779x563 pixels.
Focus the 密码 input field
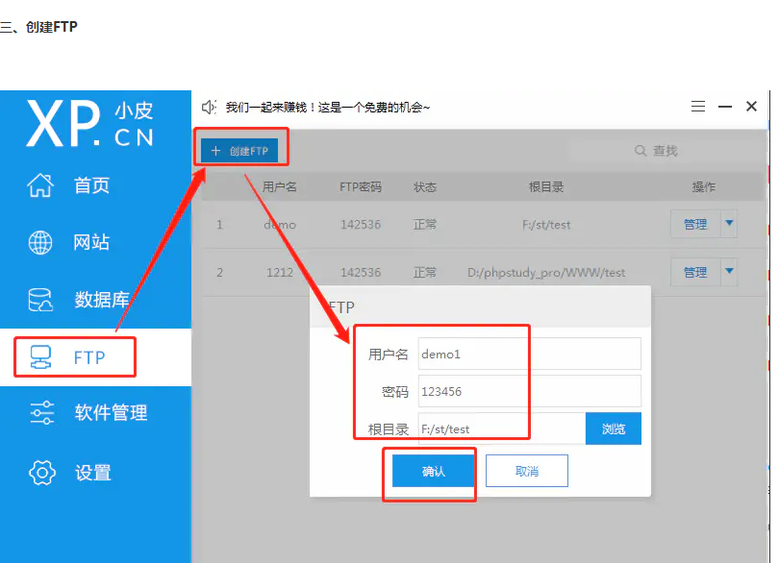pos(528,391)
